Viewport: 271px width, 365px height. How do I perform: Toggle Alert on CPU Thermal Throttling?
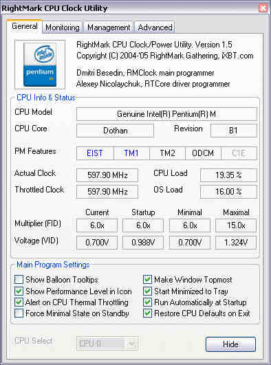tap(19, 302)
